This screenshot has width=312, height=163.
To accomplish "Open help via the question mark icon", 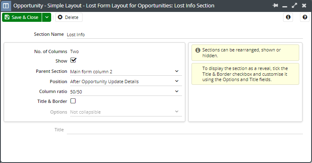I will point(305,17).
